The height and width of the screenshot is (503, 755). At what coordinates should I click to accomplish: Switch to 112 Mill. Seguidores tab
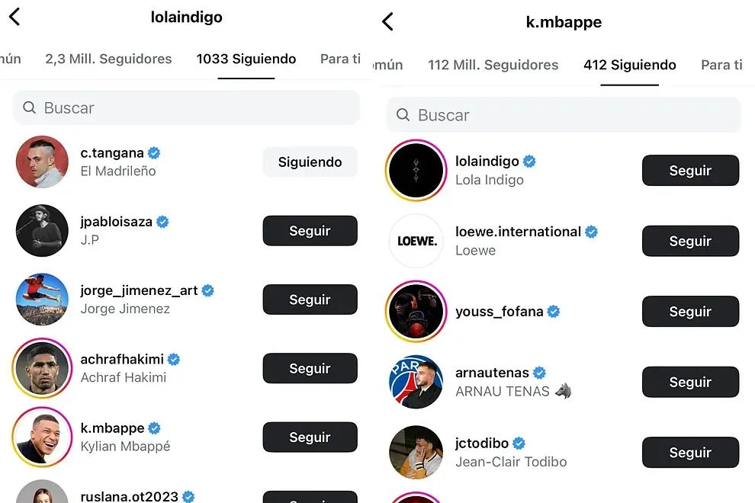pos(493,65)
